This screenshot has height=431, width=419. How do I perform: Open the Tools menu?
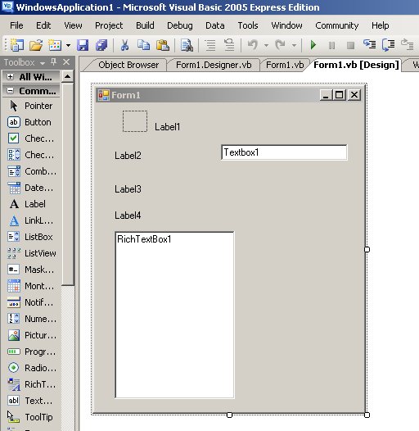(x=248, y=25)
